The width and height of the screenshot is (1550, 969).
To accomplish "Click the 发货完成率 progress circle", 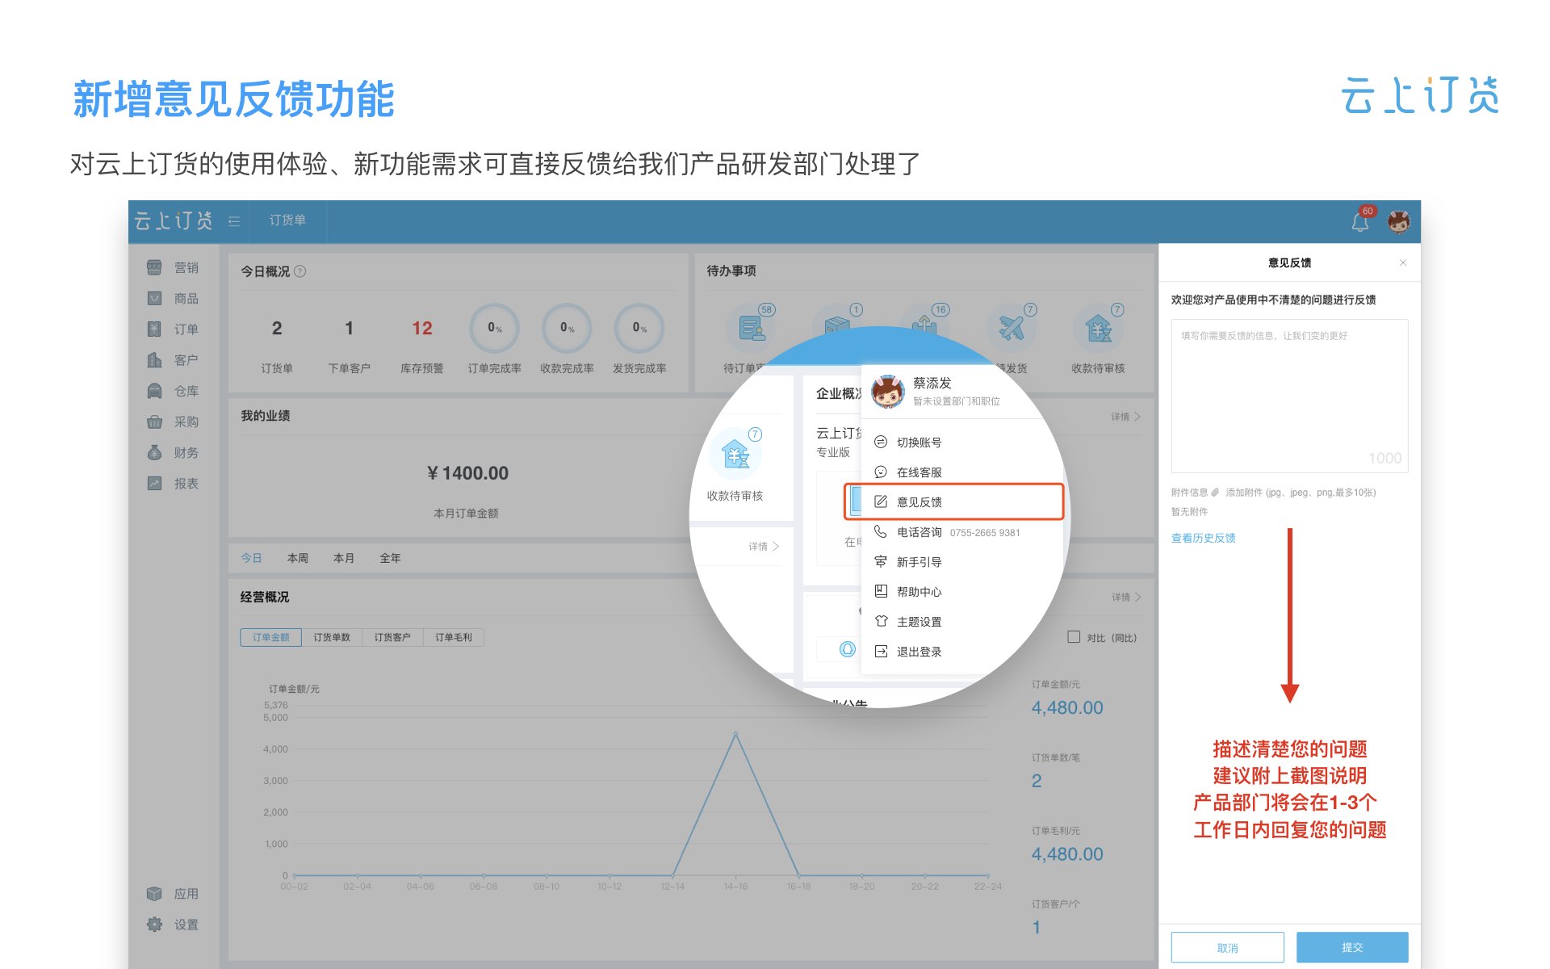I will [639, 328].
